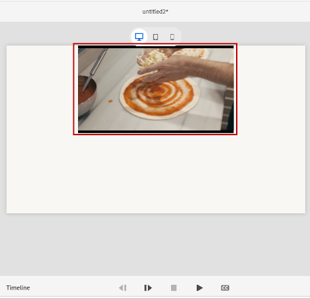Switch to desktop preview layout
The image size is (310, 299).
coord(139,37)
